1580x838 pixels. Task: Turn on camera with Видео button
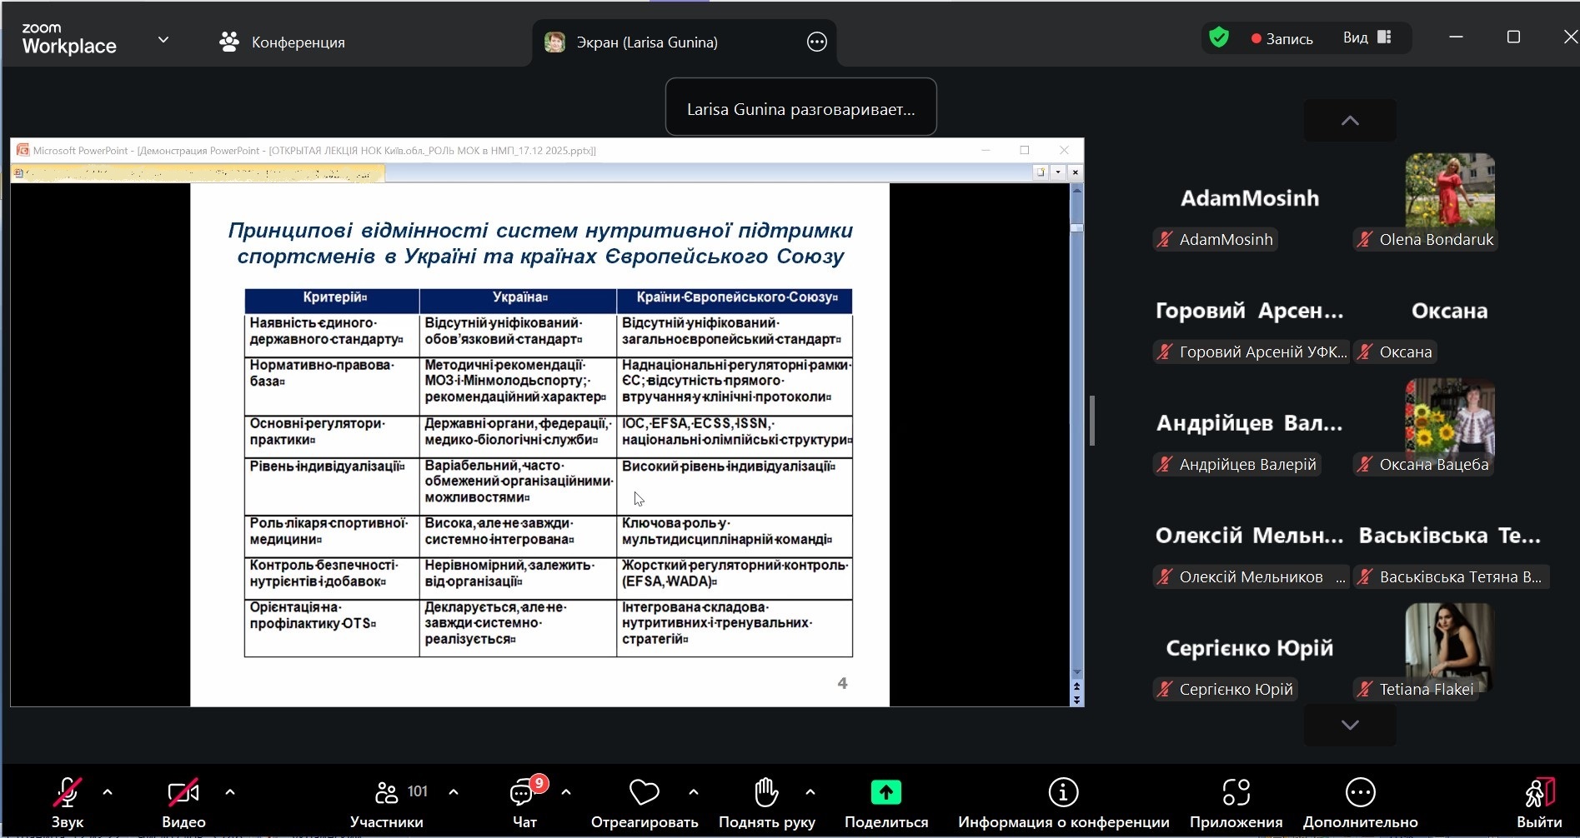(x=183, y=793)
